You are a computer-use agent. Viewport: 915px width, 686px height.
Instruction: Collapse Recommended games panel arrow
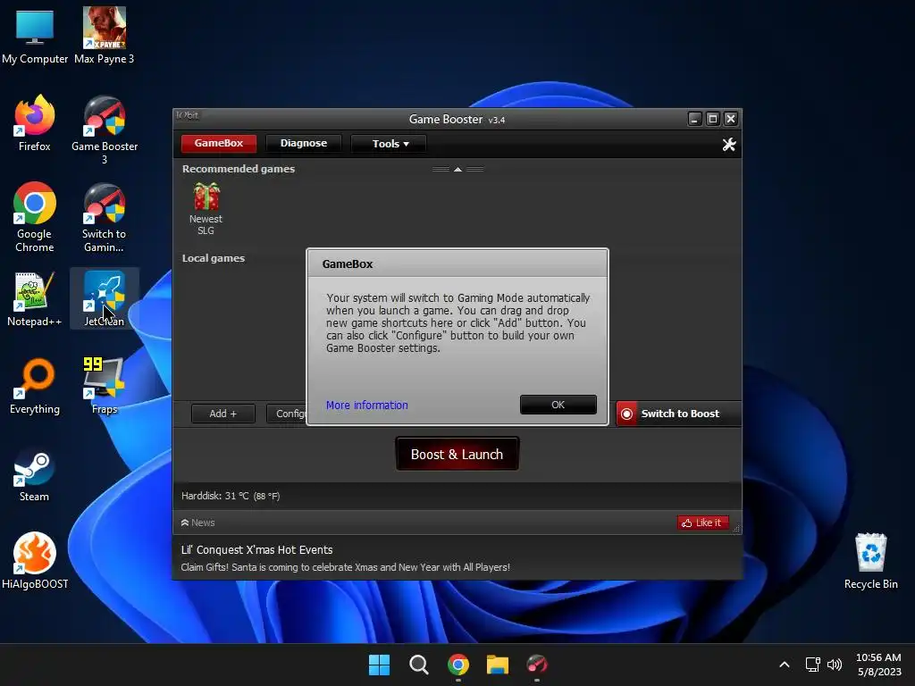click(x=458, y=169)
